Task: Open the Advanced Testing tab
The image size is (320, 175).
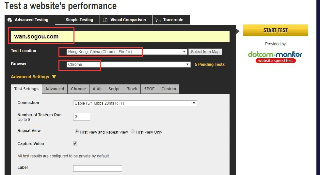Action: point(30,20)
